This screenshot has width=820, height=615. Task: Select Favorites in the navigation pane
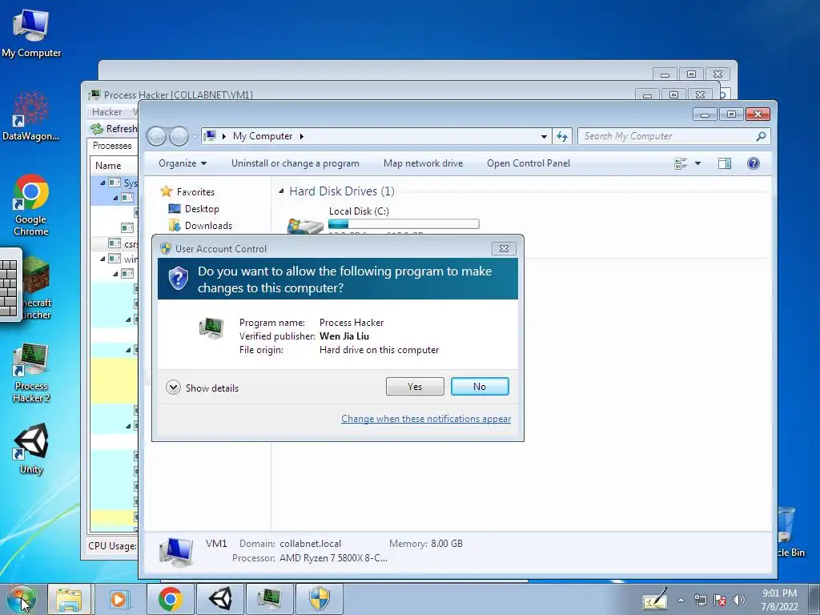tap(187, 191)
